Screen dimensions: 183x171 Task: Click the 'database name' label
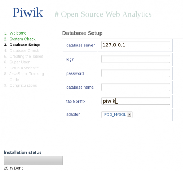[80, 87]
